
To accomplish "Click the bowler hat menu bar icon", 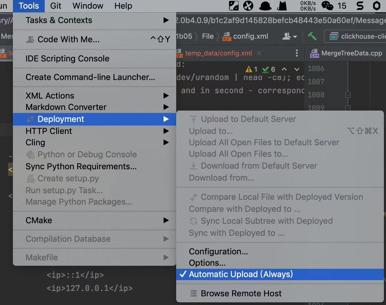I will [x=265, y=6].
